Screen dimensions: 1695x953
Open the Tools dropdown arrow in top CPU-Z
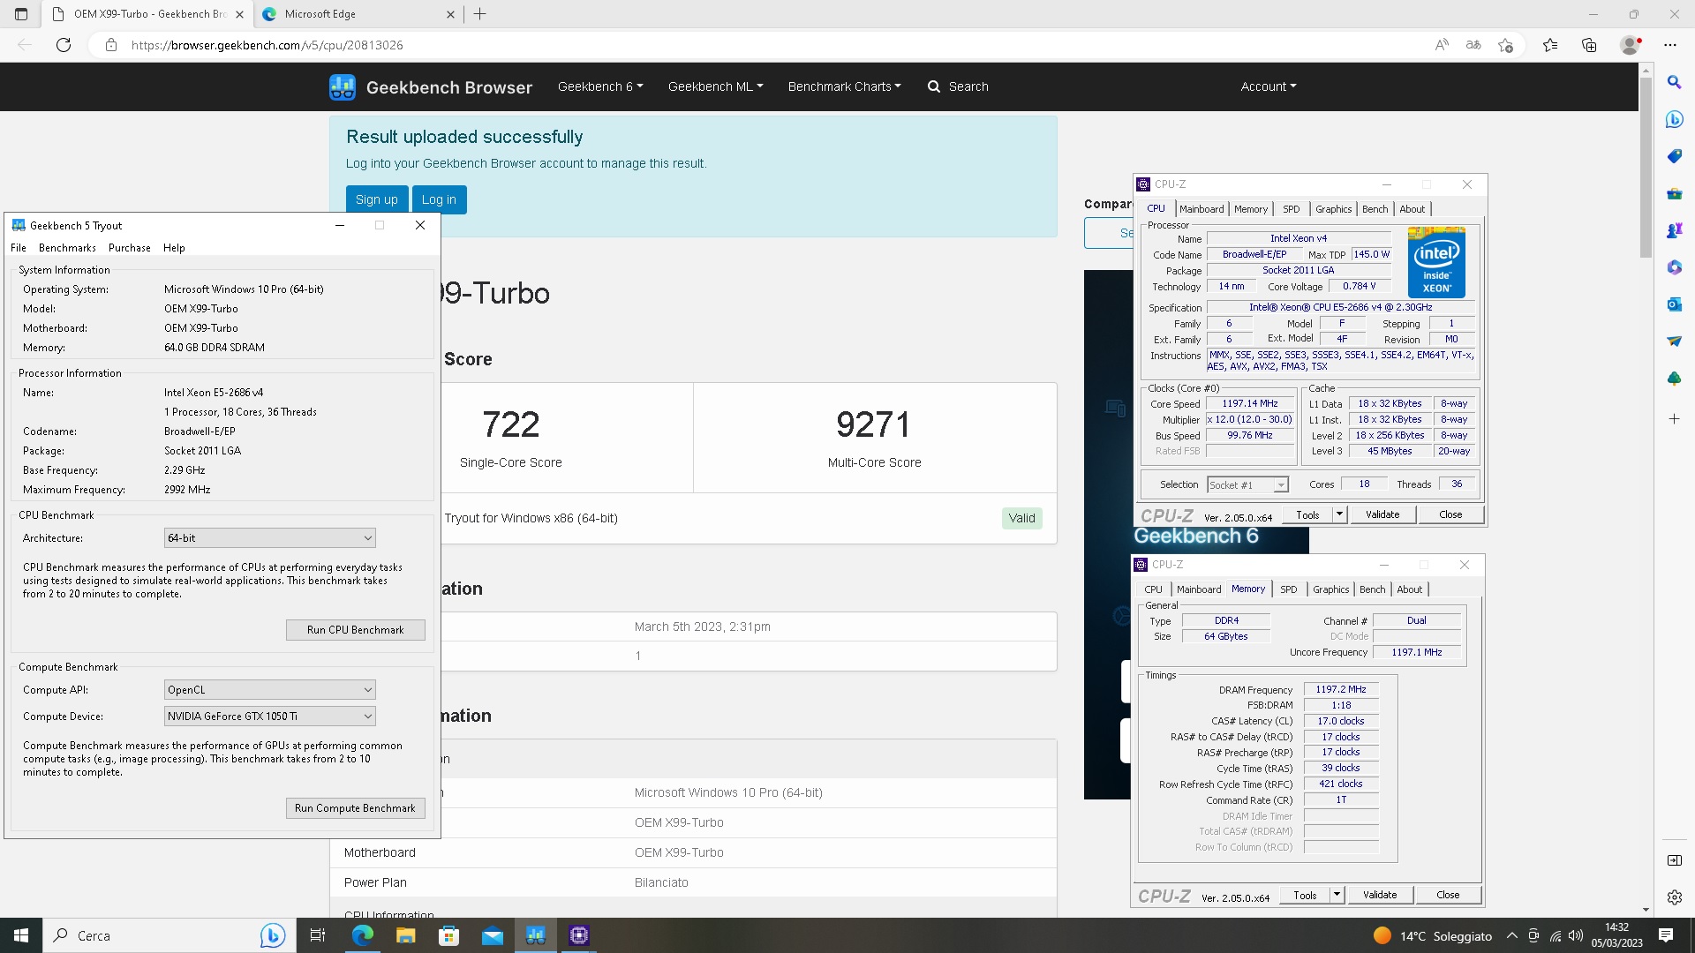[x=1339, y=514]
